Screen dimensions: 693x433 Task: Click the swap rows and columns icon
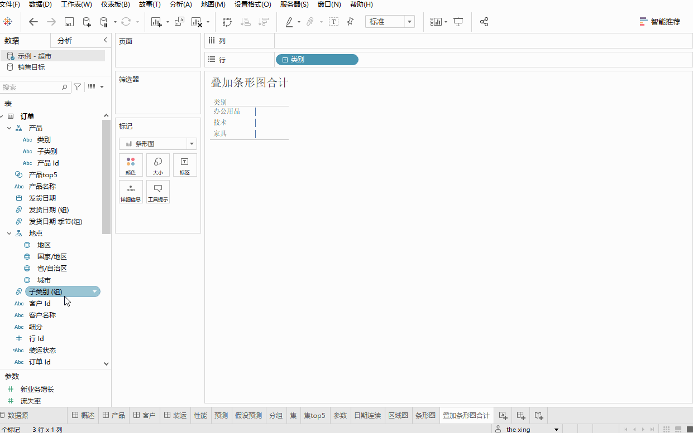[227, 22]
